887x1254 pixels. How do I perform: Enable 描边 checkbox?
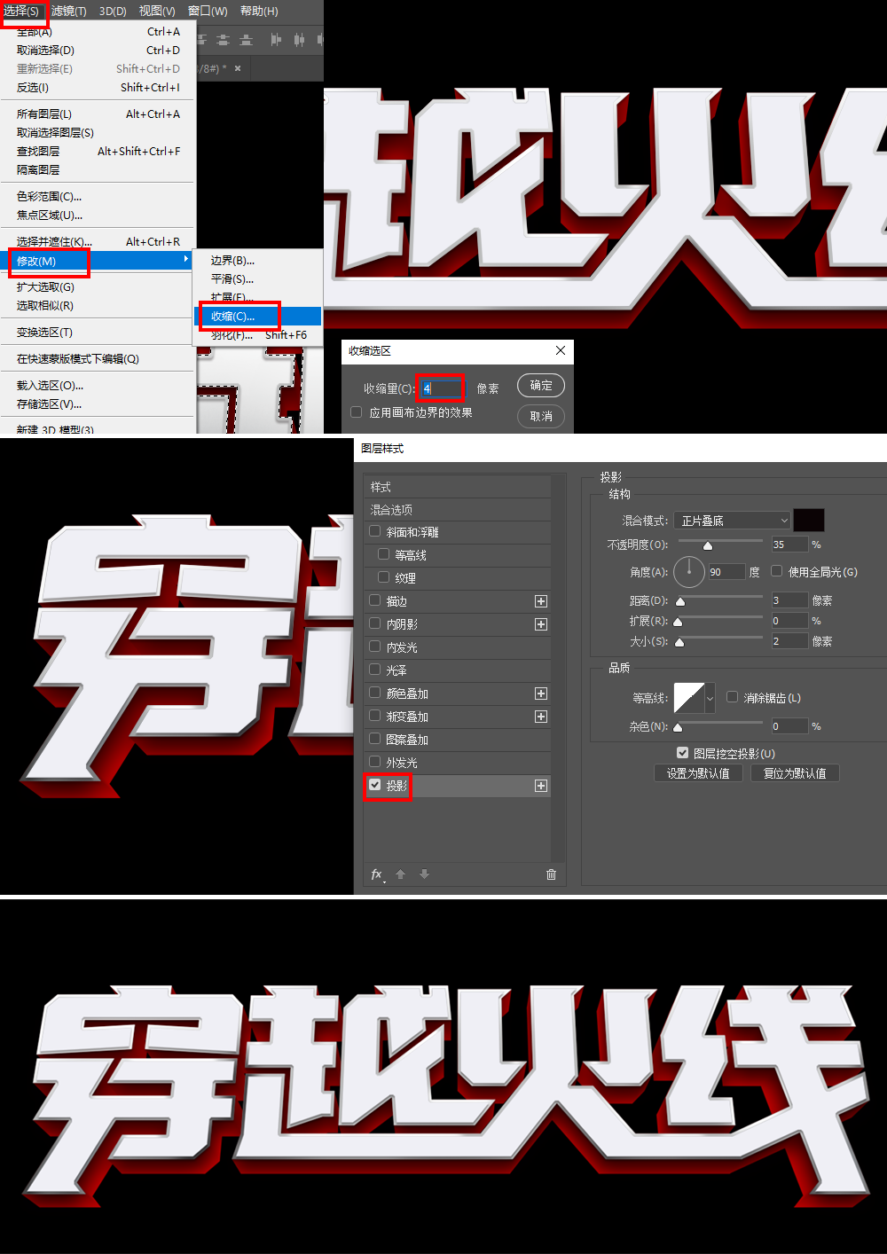(375, 600)
